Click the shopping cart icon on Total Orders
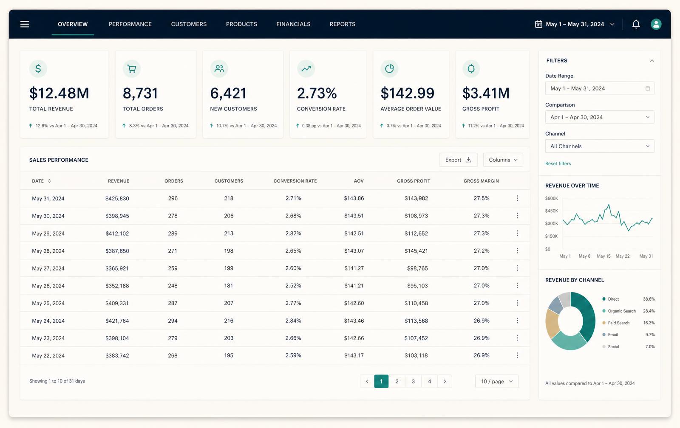This screenshot has width=680, height=428. tap(132, 69)
